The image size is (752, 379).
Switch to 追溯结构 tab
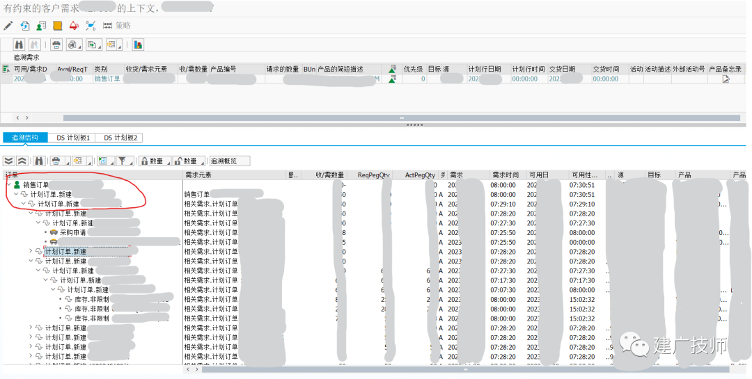25,138
